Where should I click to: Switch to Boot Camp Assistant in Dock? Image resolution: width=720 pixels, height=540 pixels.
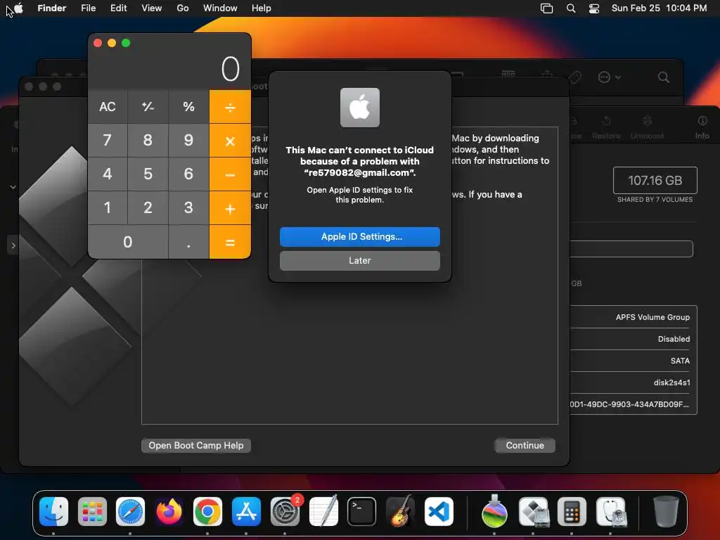click(x=533, y=512)
